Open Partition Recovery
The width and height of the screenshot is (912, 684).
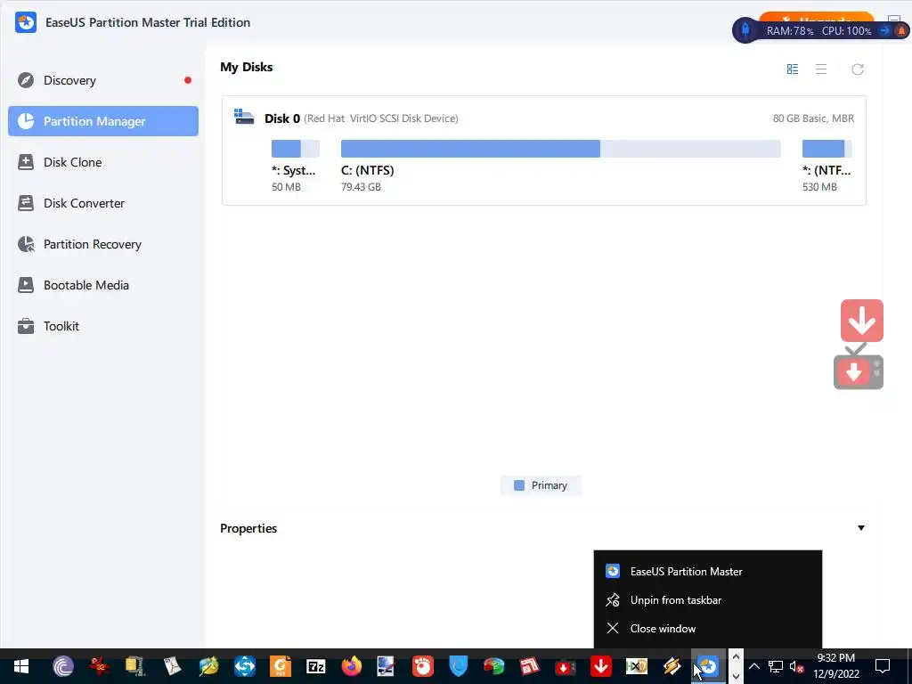[103, 244]
